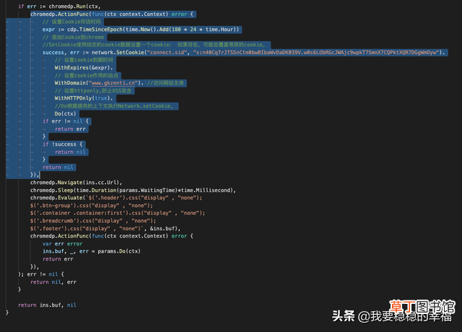Click 'success, err' at the start of SetCookie assignment
This screenshot has width=462, height=332.
pyautogui.click(x=61, y=53)
